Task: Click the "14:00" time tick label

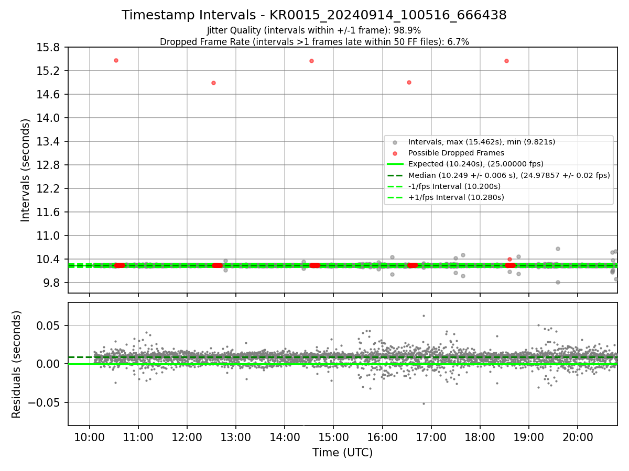Action: [285, 437]
